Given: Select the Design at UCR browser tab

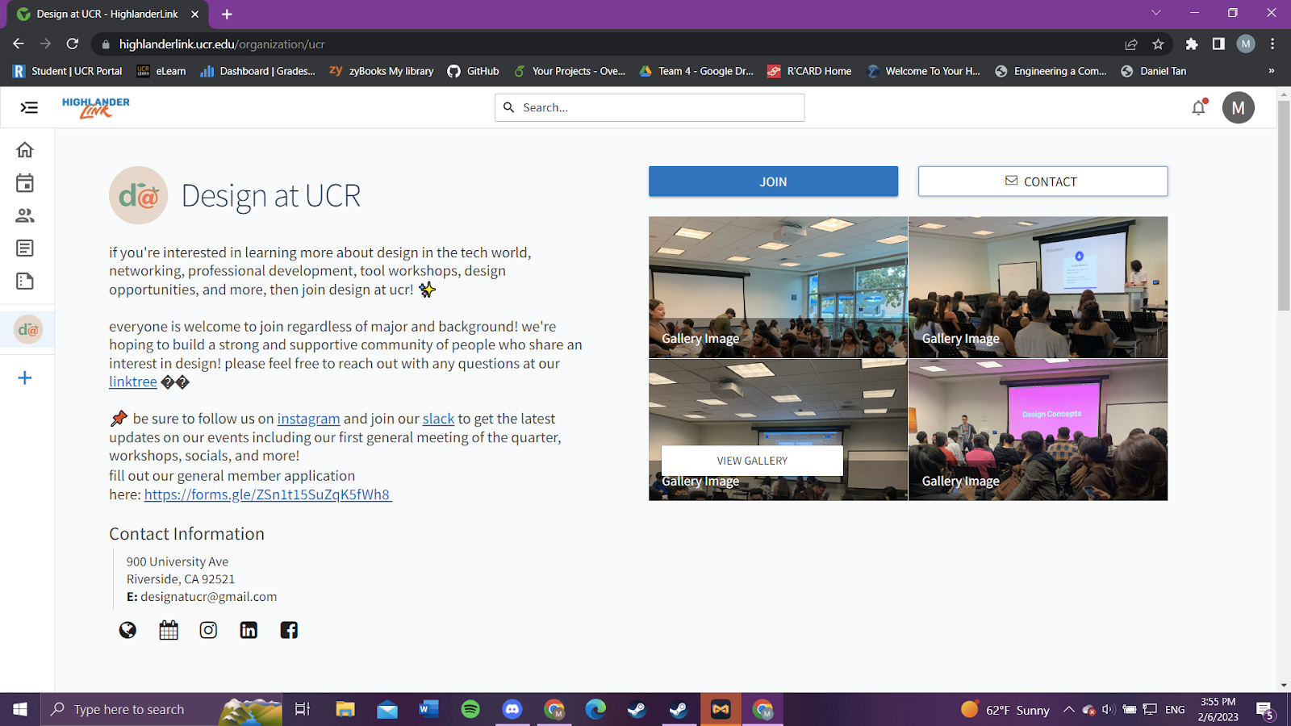Looking at the screenshot, I should click(x=107, y=15).
